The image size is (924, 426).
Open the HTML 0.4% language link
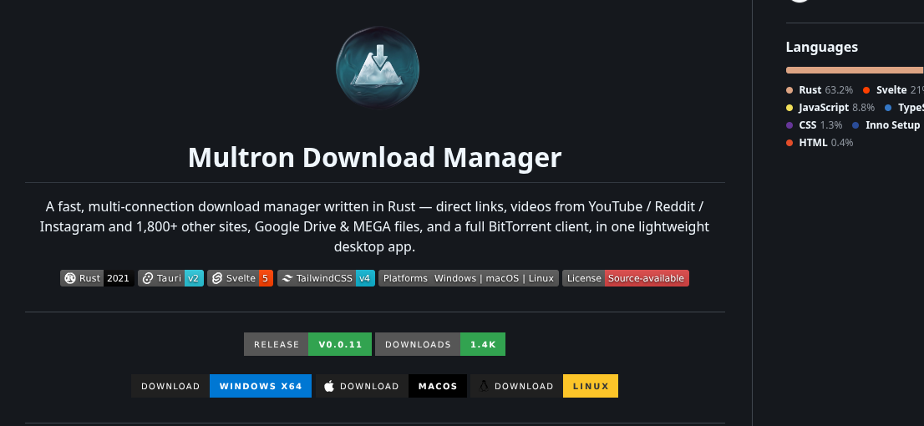point(820,143)
